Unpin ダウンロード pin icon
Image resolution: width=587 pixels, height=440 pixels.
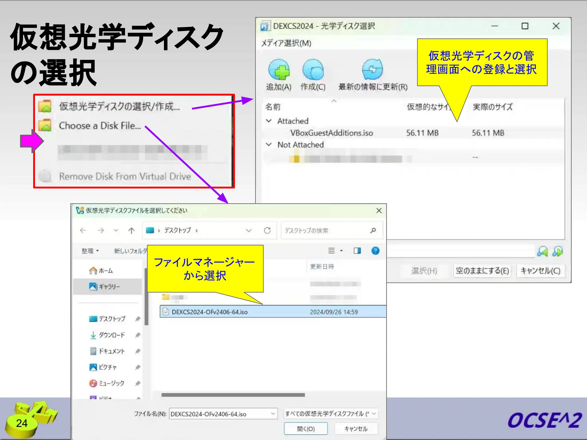pos(138,335)
